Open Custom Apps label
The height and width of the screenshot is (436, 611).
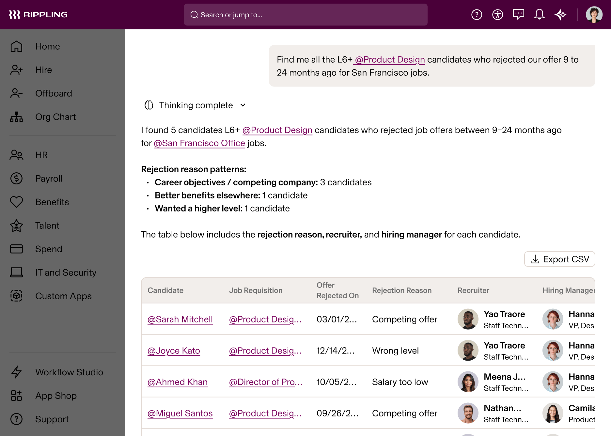coord(64,296)
